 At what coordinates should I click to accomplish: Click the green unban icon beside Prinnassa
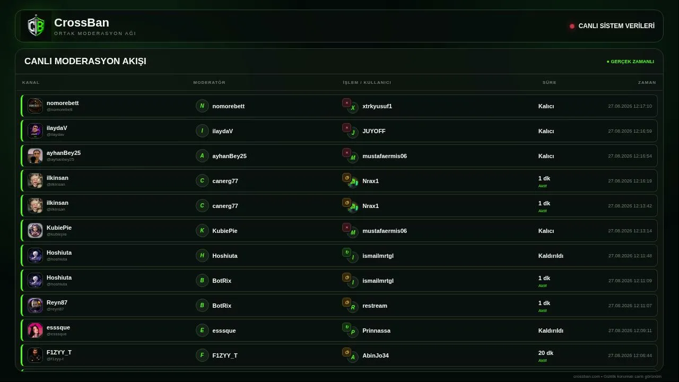(x=346, y=327)
